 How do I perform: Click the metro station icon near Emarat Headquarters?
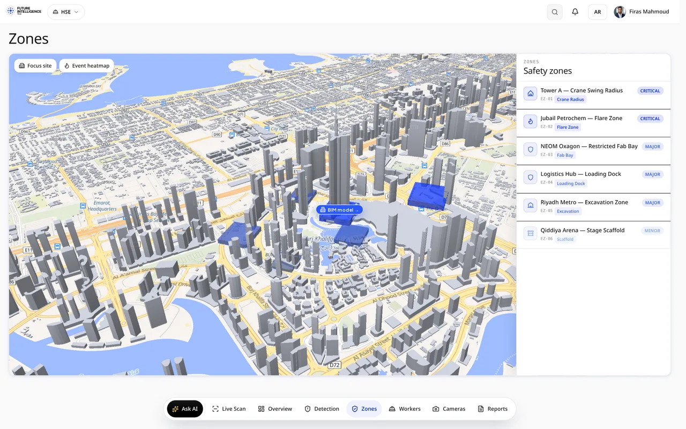coord(83,205)
